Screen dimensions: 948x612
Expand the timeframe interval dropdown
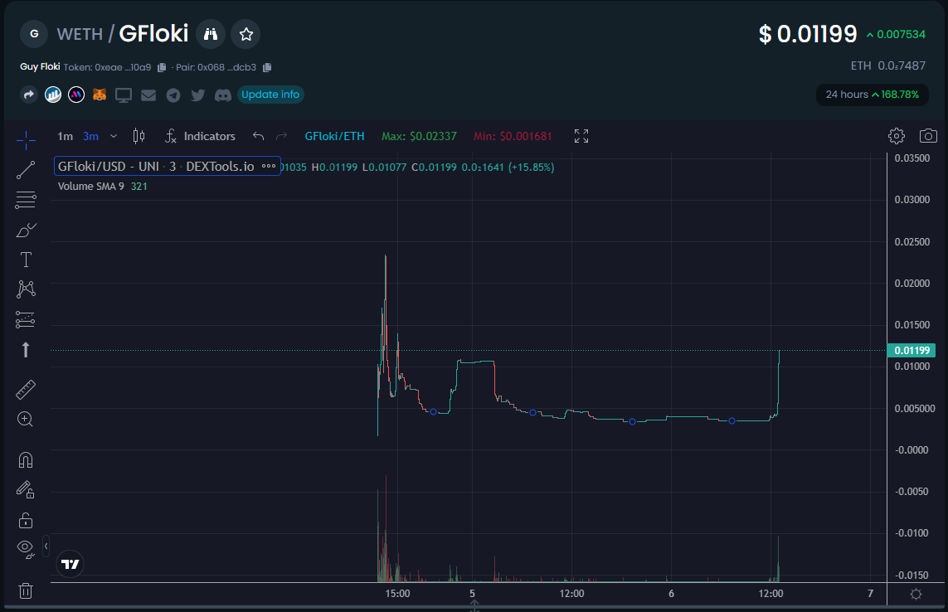coord(114,137)
